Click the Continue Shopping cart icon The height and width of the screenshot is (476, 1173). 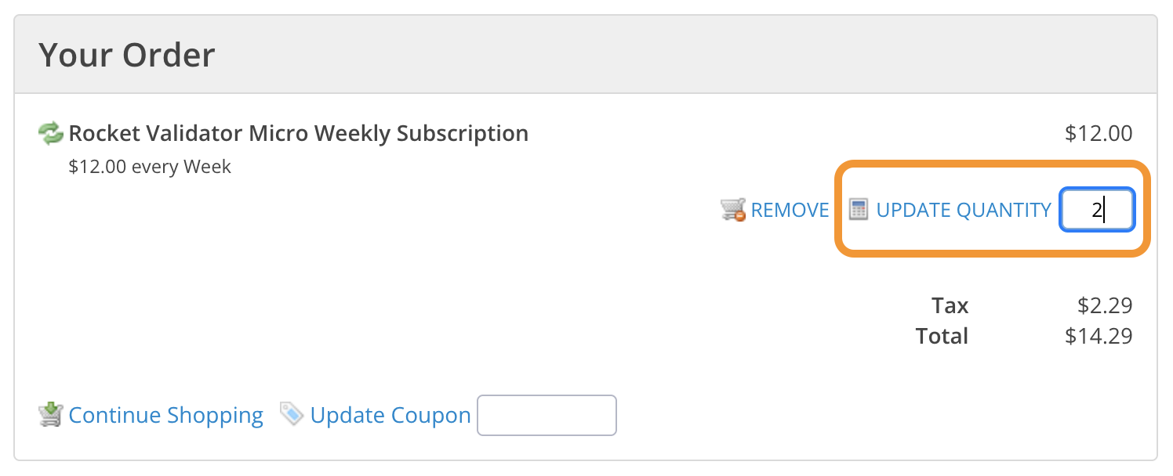pos(51,414)
